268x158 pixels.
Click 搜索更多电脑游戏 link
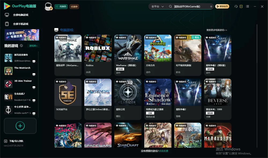[x=217, y=30]
